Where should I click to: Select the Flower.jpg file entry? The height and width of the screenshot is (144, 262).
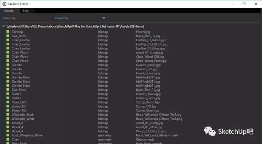coord(143,32)
